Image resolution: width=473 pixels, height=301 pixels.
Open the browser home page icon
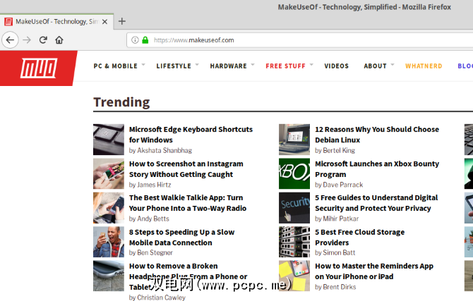(x=59, y=40)
